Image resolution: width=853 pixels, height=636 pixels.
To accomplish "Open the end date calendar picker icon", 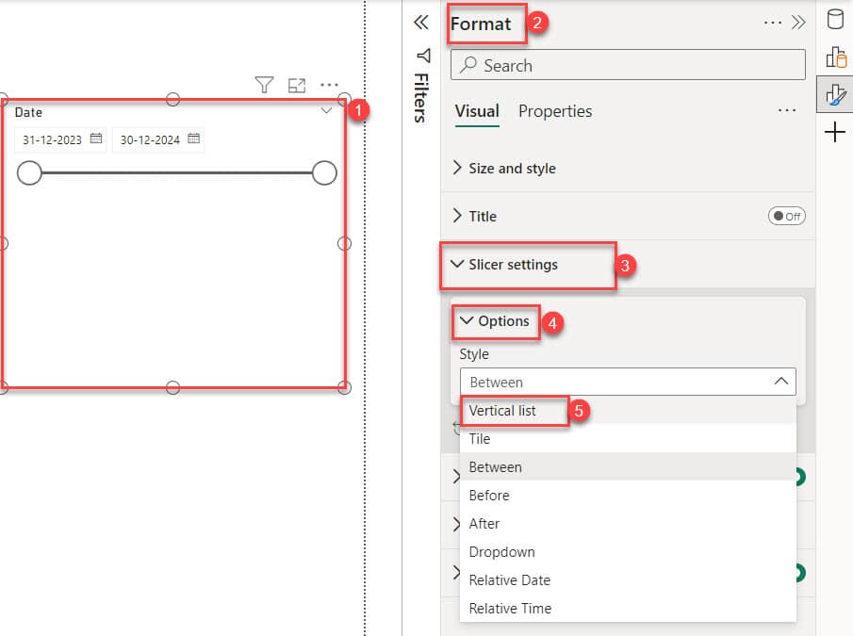I will 193,139.
